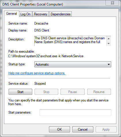Click inside the Description text box

pyautogui.click(x=70, y=41)
